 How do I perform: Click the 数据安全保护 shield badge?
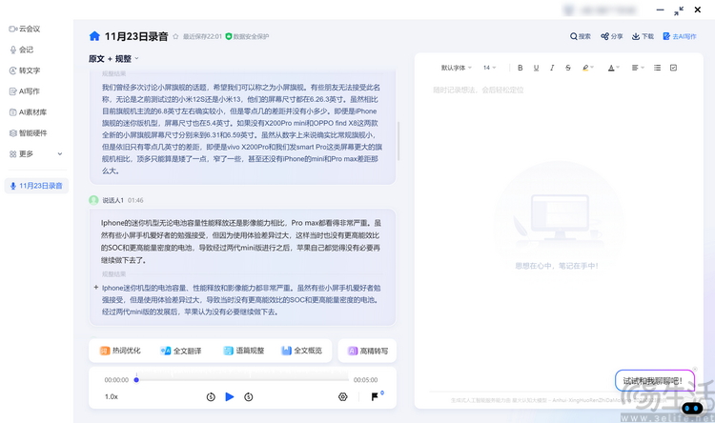247,36
